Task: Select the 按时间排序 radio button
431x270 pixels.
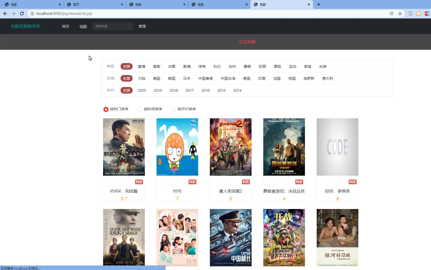Action: [140, 109]
